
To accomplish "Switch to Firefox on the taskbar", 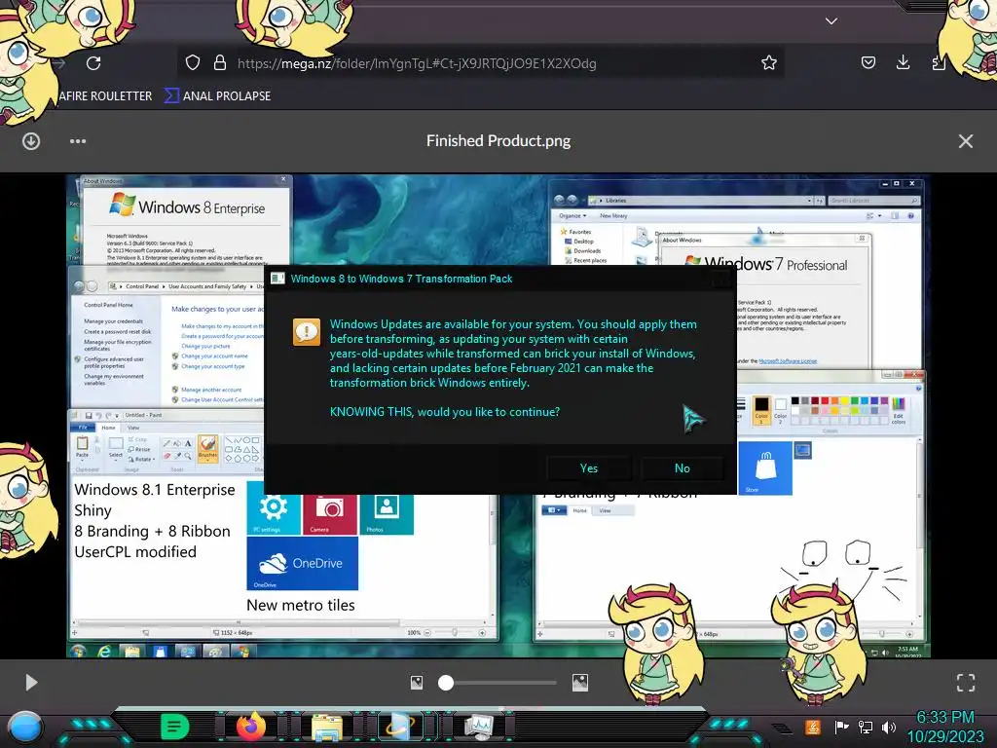I will coord(250,727).
